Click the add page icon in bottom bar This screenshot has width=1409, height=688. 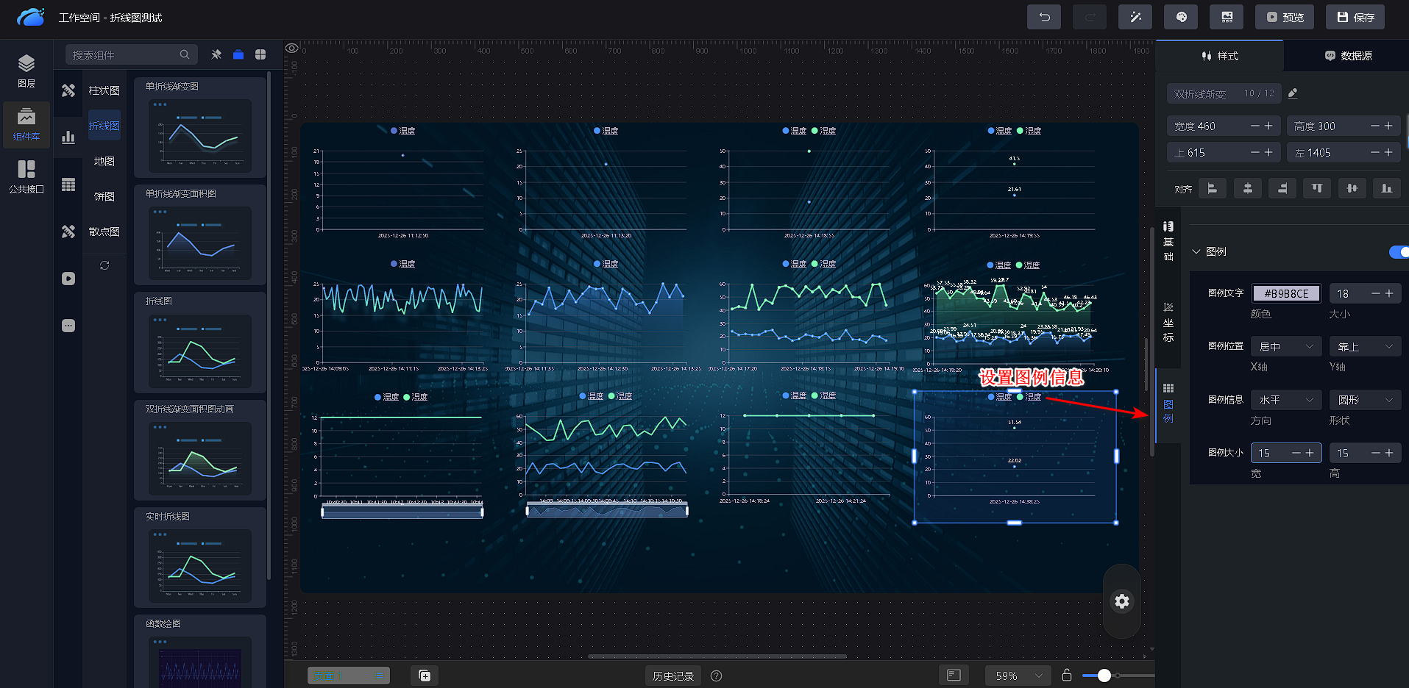click(425, 676)
